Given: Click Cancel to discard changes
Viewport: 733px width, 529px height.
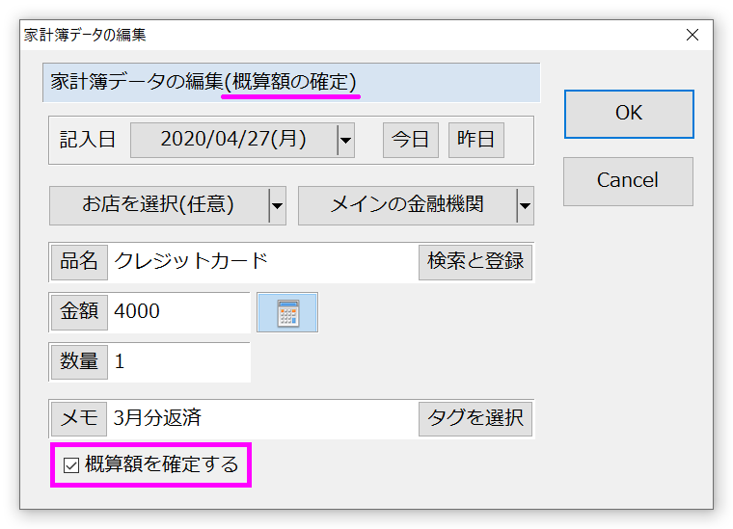Looking at the screenshot, I should [x=628, y=180].
